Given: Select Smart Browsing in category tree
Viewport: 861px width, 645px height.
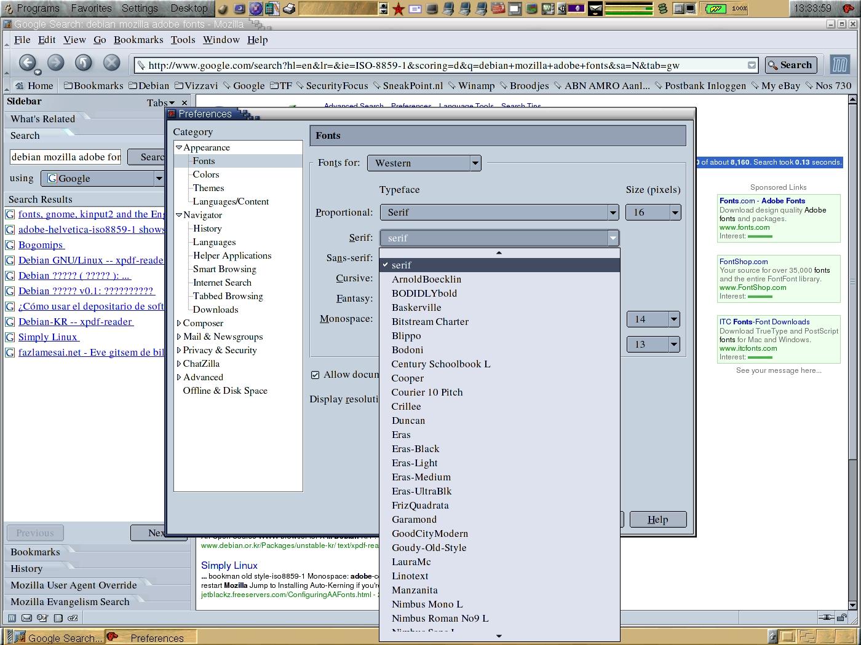Looking at the screenshot, I should (x=224, y=269).
